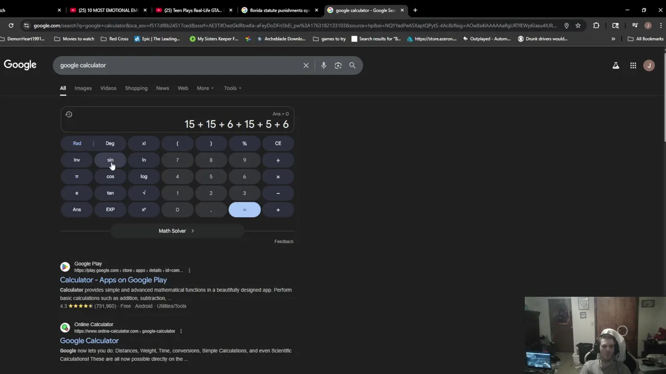Open more options for Google Play result
Screen dimensions: 666x374
pyautogui.click(x=189, y=270)
